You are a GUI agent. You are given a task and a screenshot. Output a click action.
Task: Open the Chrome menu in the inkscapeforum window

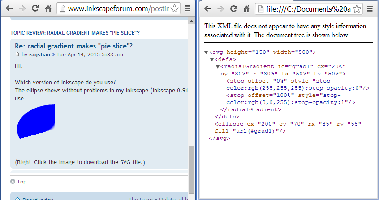coord(188,9)
